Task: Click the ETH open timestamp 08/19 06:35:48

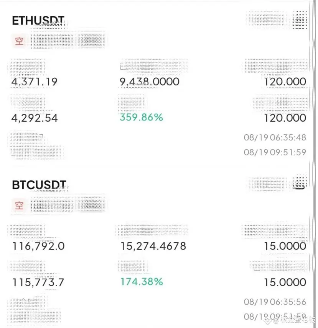Action: (x=275, y=137)
